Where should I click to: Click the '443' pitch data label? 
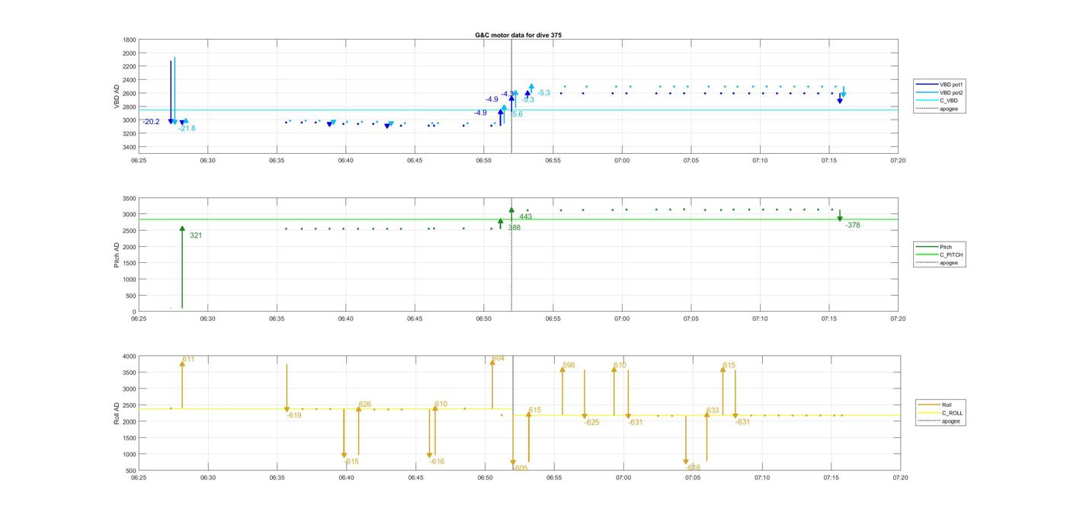click(x=526, y=217)
